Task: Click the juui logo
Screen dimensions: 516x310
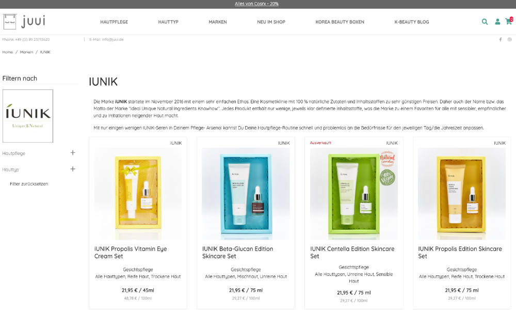Action: click(24, 21)
